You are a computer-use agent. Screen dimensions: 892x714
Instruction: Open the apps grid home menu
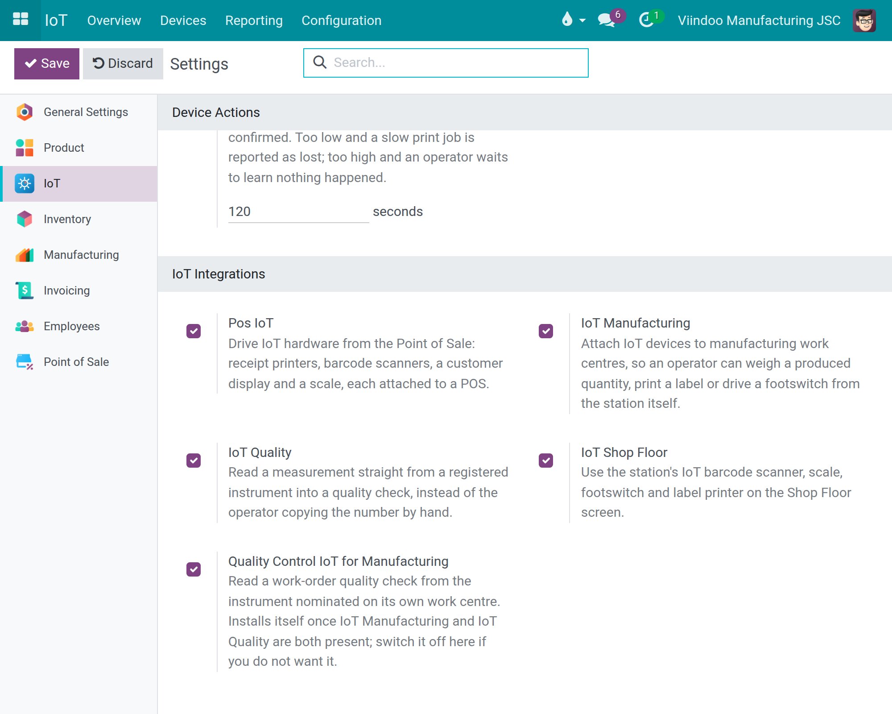(21, 20)
